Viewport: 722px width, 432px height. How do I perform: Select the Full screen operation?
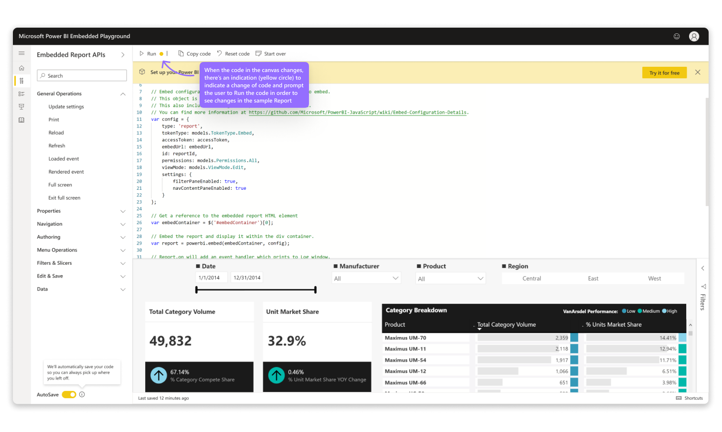[60, 185]
